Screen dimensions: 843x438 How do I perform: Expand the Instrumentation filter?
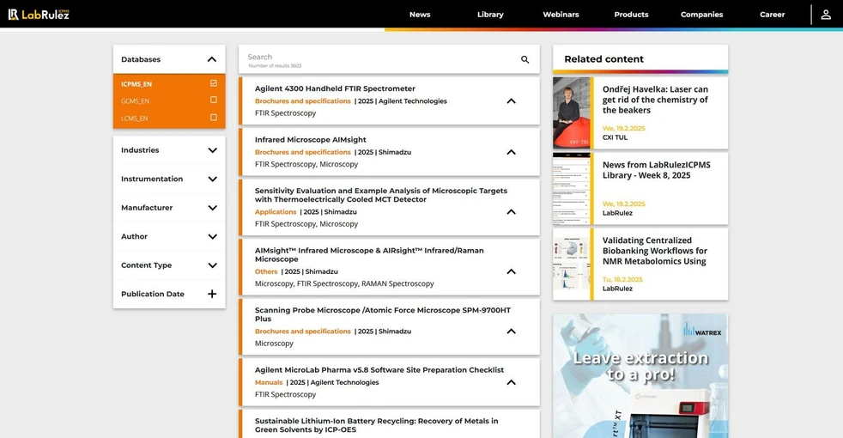pyautogui.click(x=212, y=179)
